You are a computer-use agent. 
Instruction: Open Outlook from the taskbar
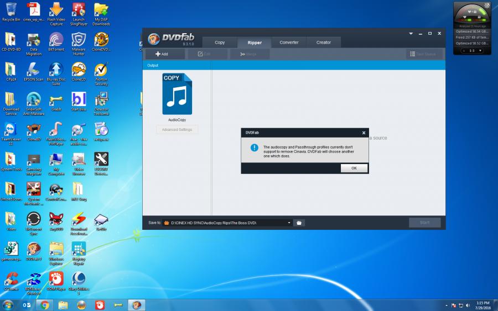27,305
